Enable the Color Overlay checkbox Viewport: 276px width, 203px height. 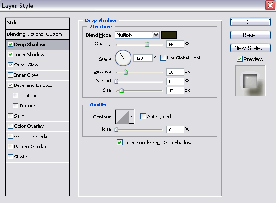tap(10, 126)
